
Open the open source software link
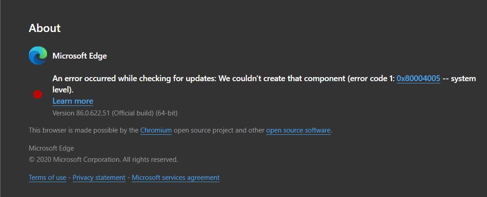pos(298,130)
